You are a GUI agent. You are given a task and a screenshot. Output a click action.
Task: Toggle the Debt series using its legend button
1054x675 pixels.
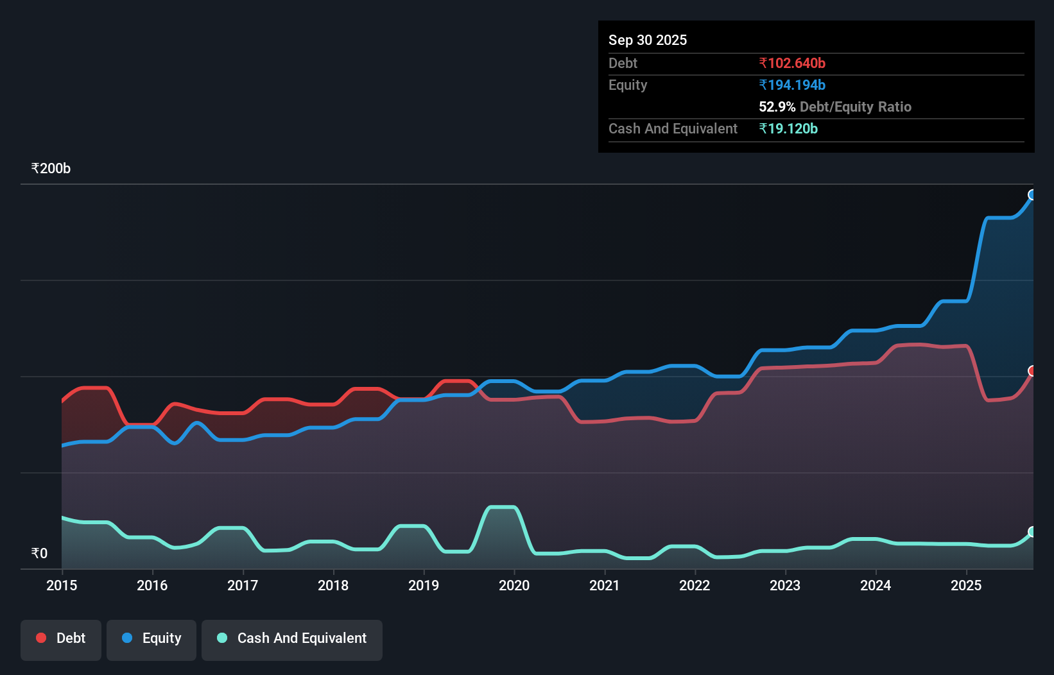[x=61, y=639]
